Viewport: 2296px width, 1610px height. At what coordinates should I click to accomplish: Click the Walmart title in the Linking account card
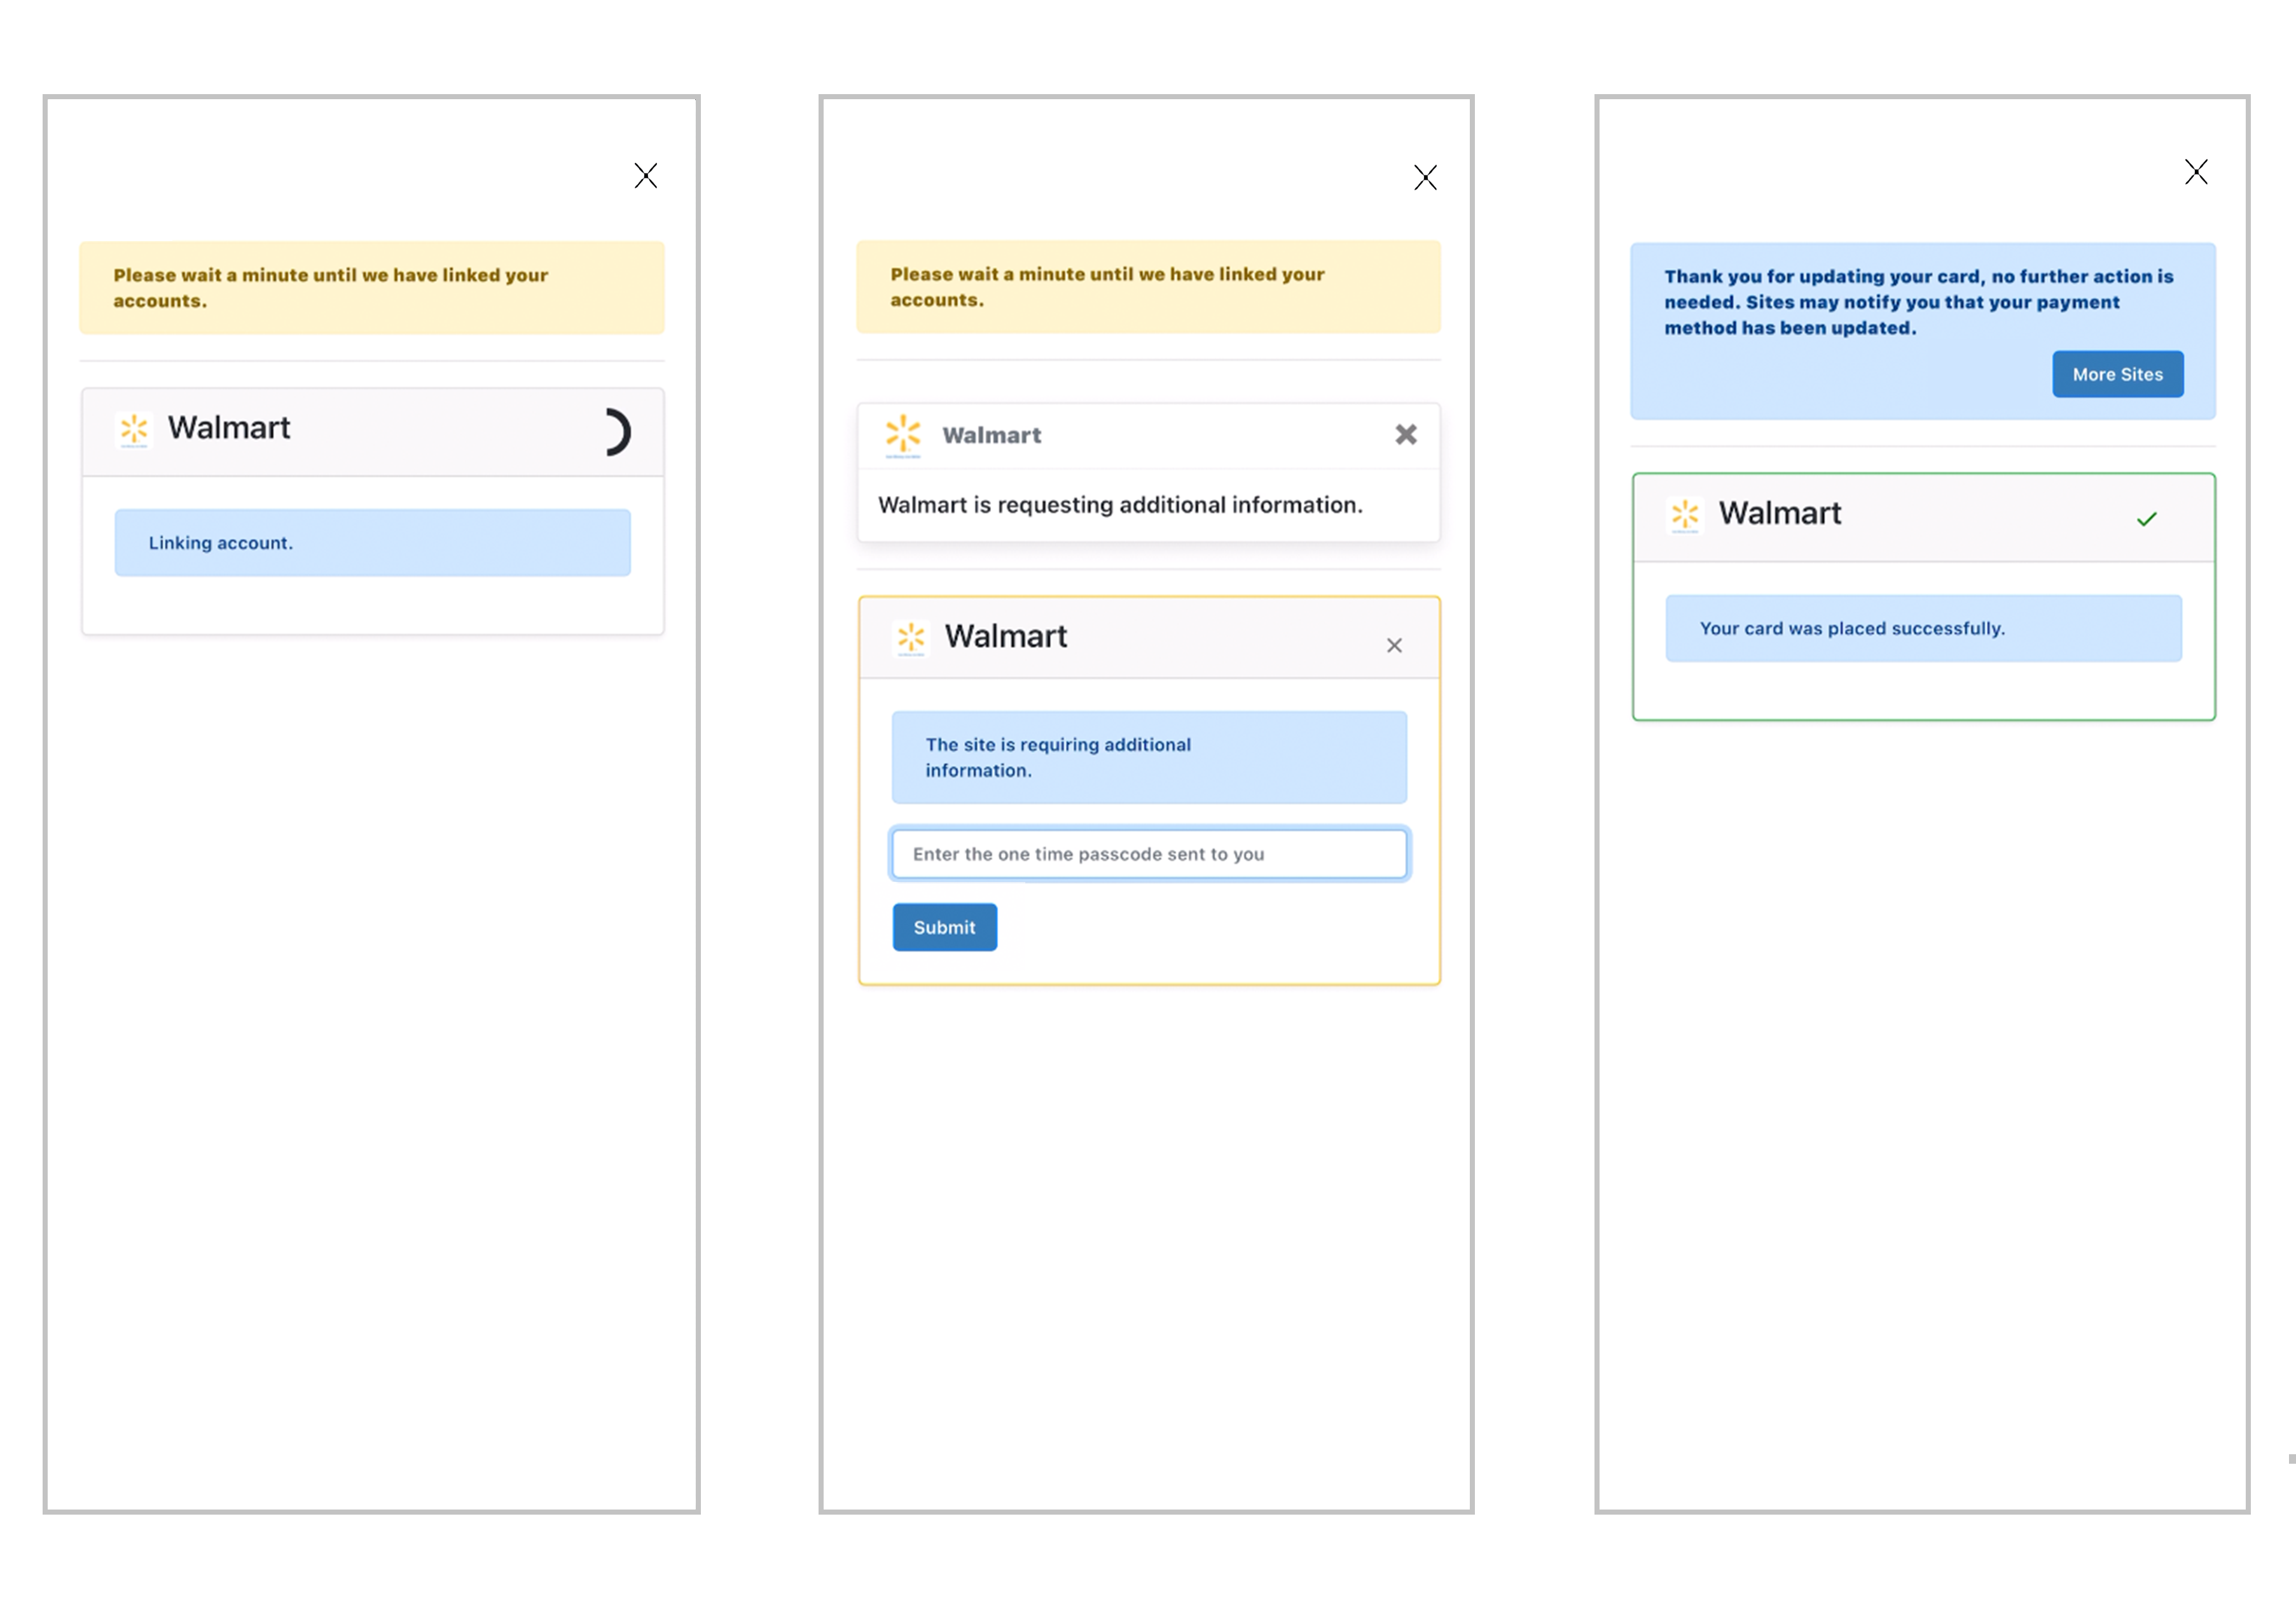(229, 428)
